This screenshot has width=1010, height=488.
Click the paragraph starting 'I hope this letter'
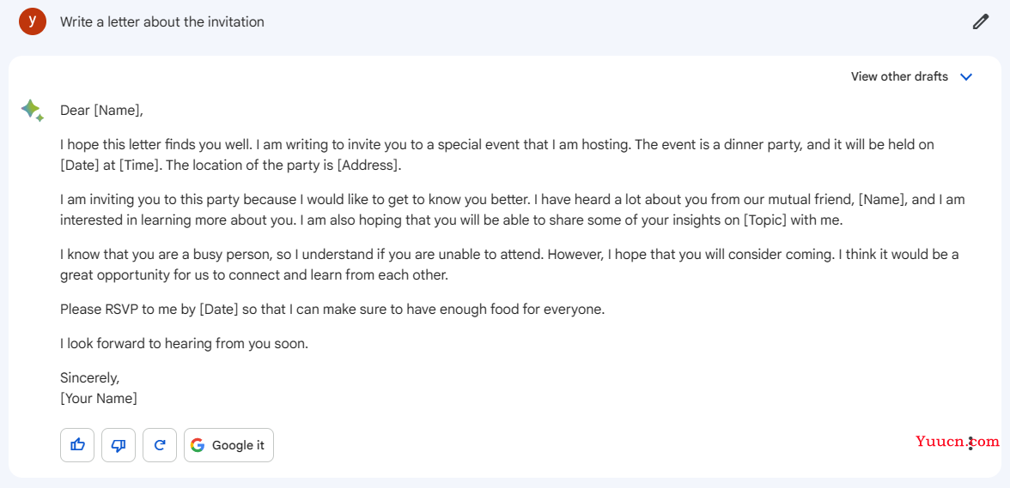tap(497, 155)
